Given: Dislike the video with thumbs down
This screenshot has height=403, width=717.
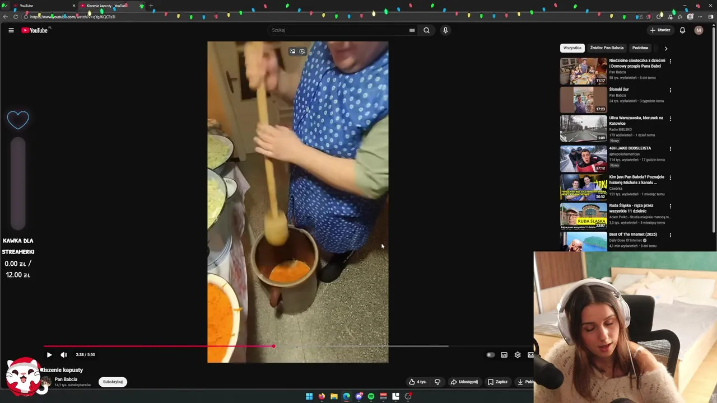Looking at the screenshot, I should click(437, 382).
